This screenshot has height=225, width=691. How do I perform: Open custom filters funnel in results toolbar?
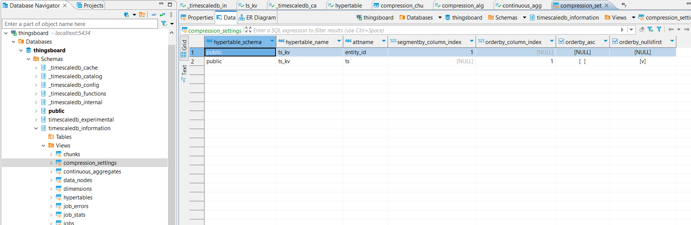click(659, 29)
